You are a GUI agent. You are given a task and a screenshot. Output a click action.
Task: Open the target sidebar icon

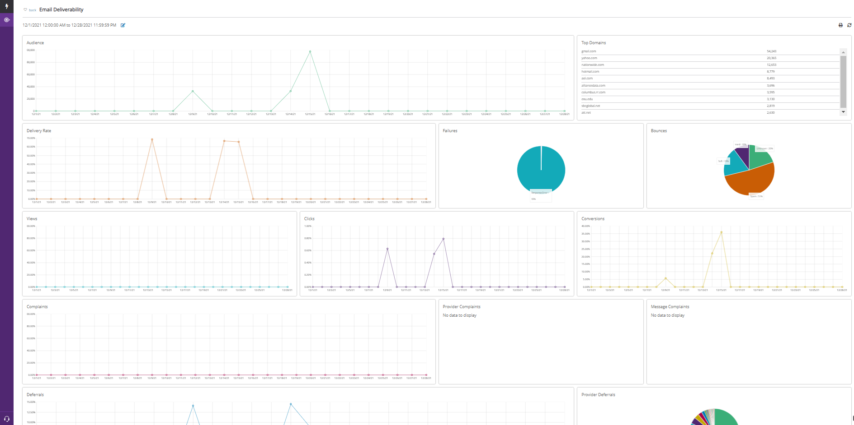coord(6,20)
